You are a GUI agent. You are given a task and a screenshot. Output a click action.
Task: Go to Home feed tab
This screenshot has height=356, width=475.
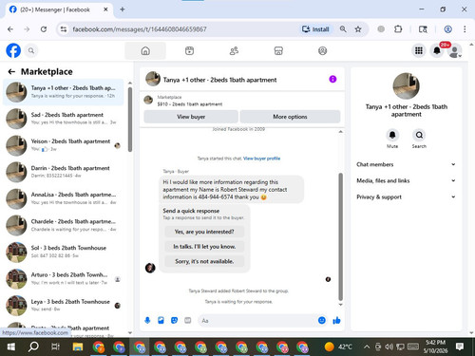[x=145, y=50]
